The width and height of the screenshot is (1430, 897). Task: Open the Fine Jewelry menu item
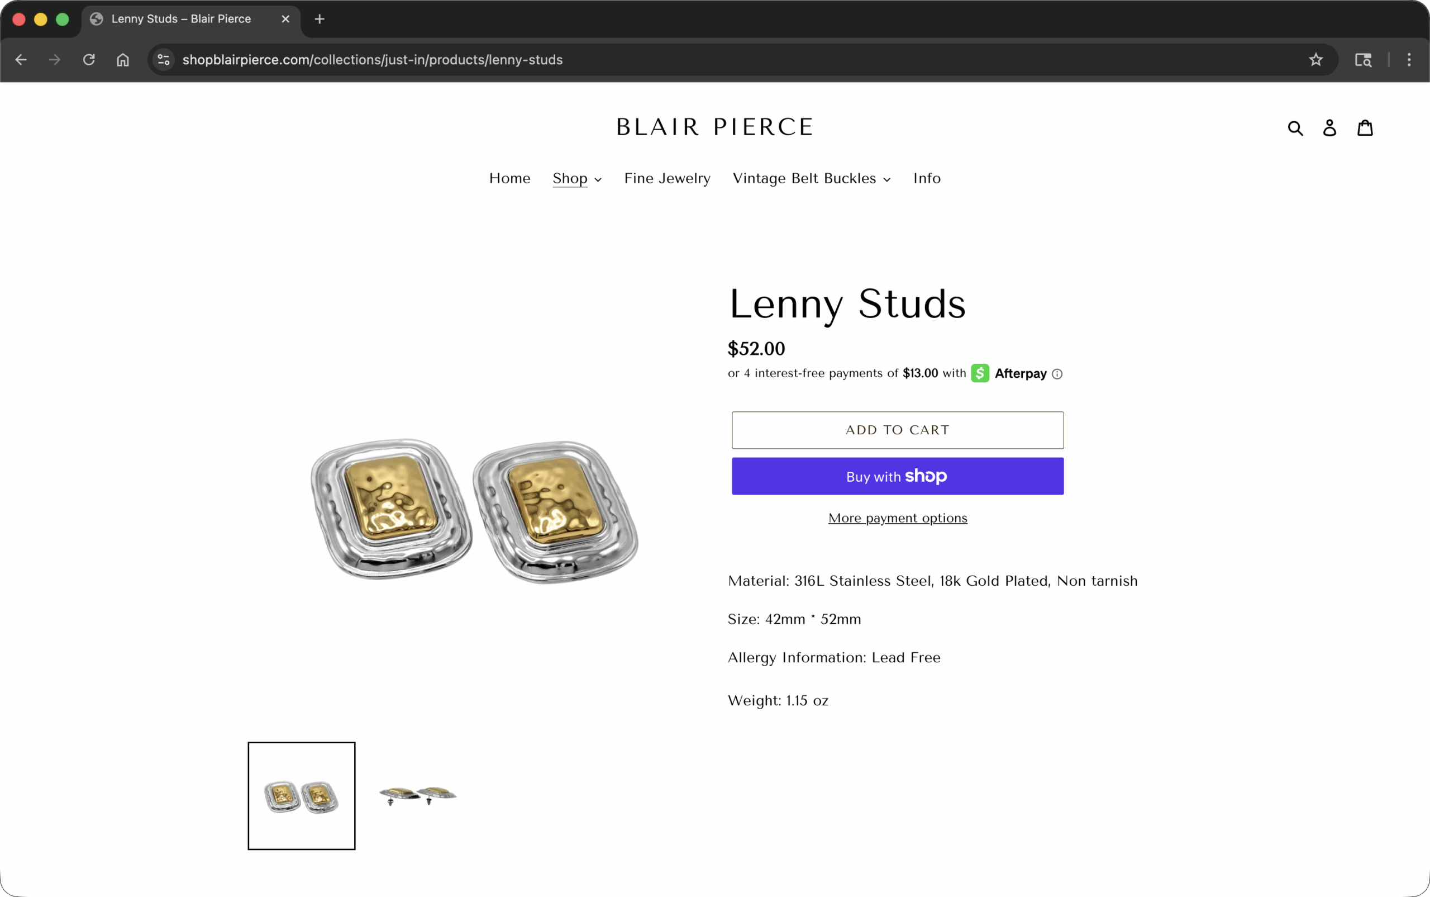[666, 179]
